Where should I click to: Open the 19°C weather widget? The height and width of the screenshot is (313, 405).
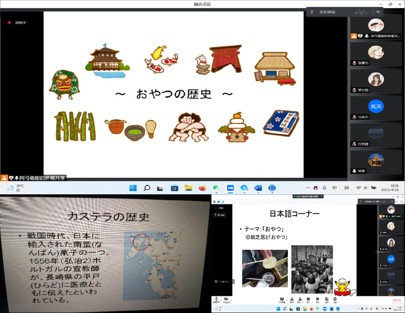15,188
